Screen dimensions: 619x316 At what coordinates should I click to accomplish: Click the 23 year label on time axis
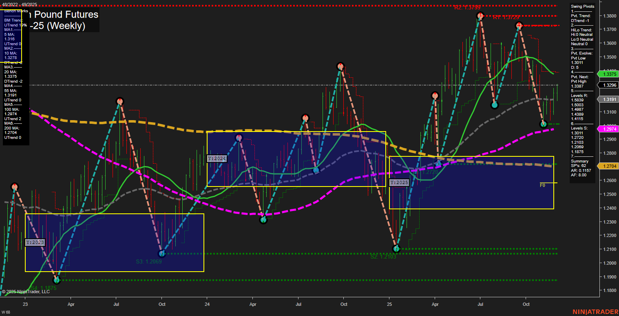[25, 304]
